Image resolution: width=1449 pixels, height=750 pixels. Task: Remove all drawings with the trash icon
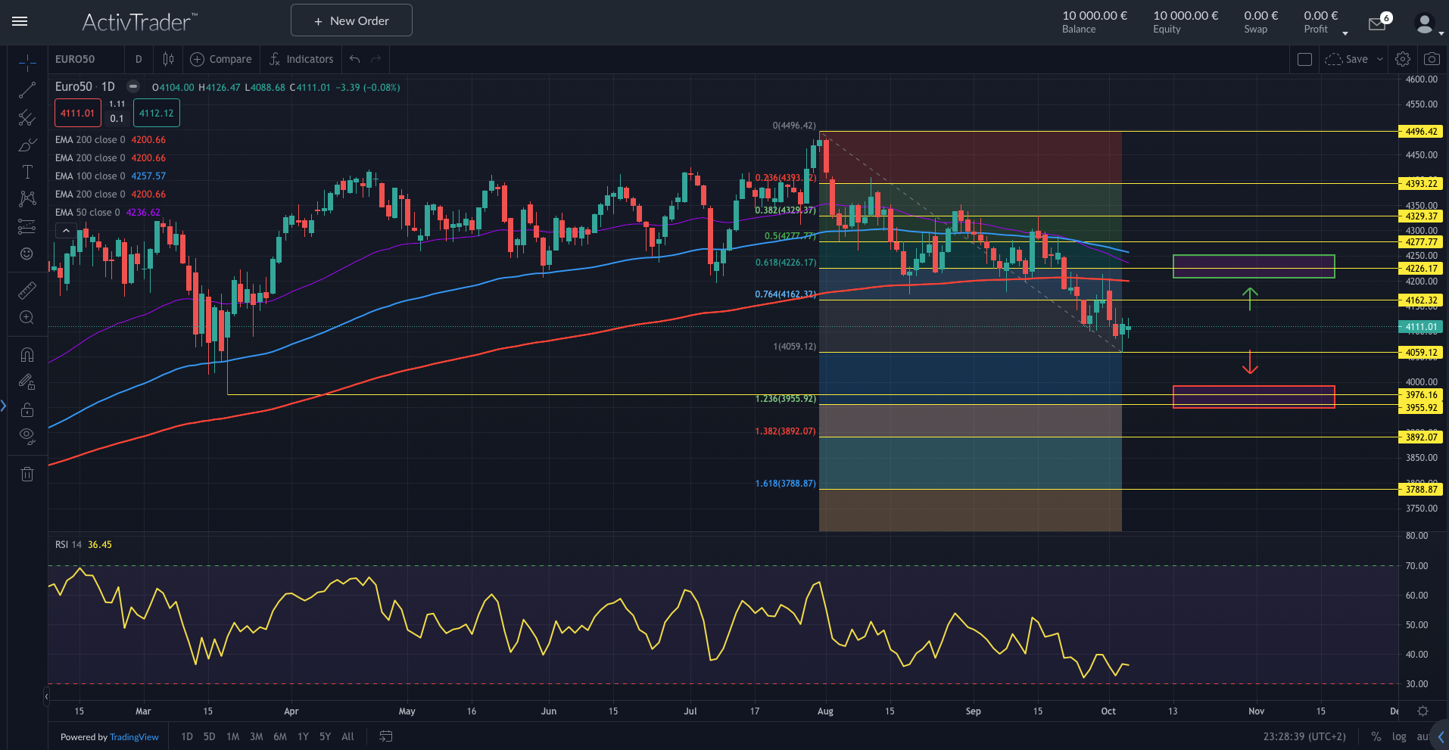point(27,474)
